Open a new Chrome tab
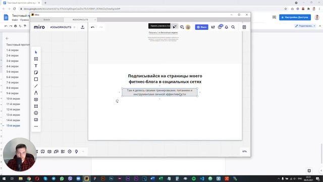Viewport: 323px width, 182px height. 45,3
